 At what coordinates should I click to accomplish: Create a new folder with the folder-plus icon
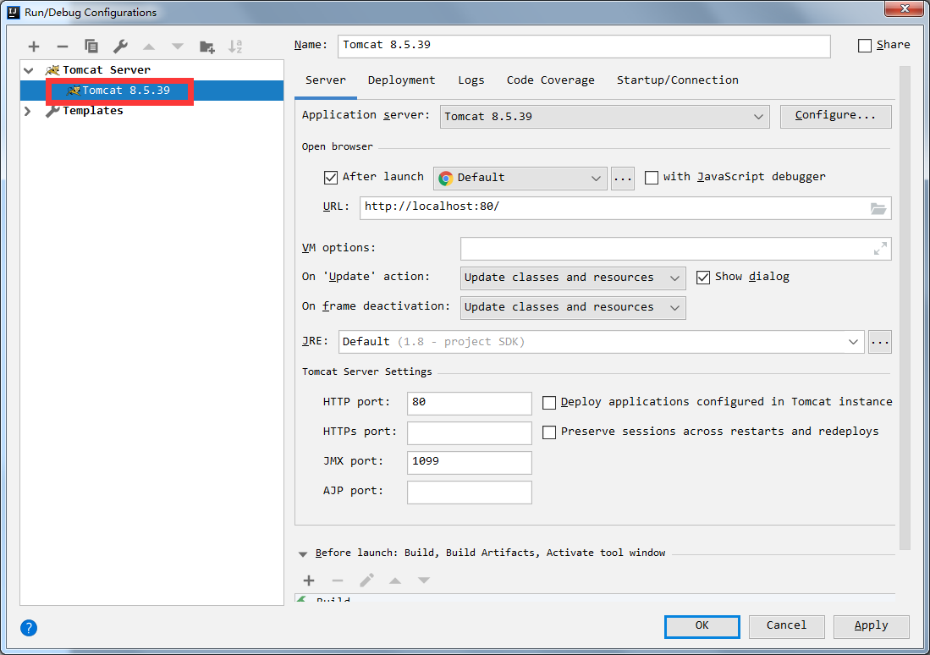[207, 47]
